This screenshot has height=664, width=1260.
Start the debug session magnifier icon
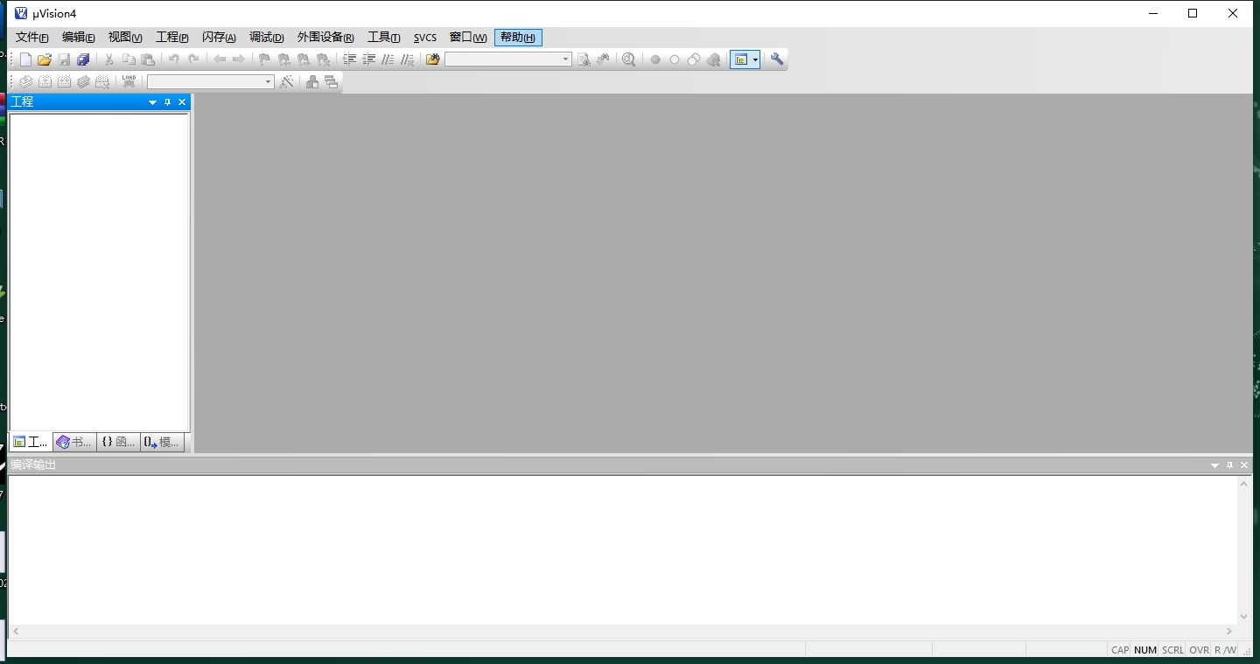628,59
